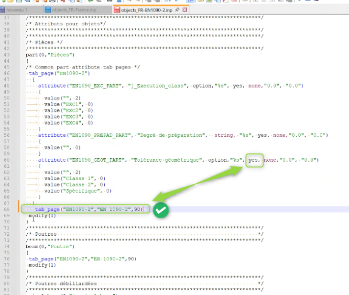
Task: Click the blue disk icon on objects_FR-France.inp tab
Action: point(48,10)
